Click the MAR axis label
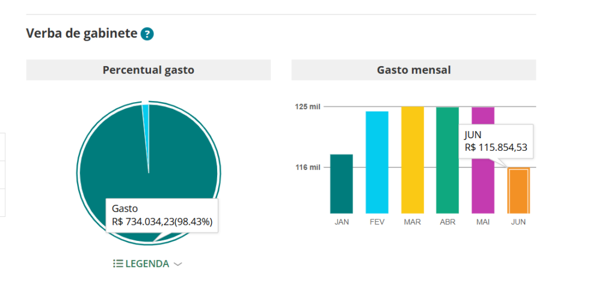 412,222
